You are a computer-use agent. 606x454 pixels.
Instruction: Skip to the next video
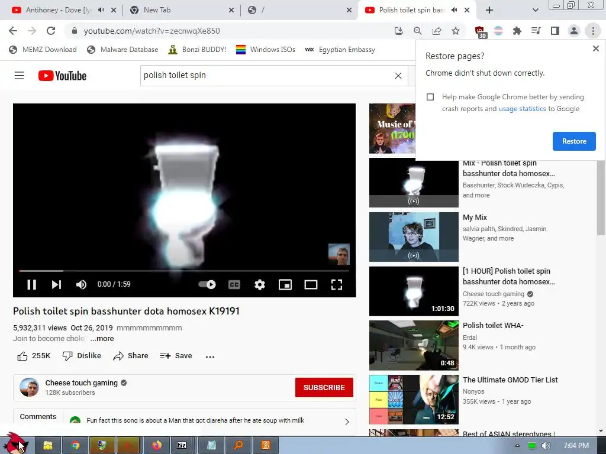(56, 284)
